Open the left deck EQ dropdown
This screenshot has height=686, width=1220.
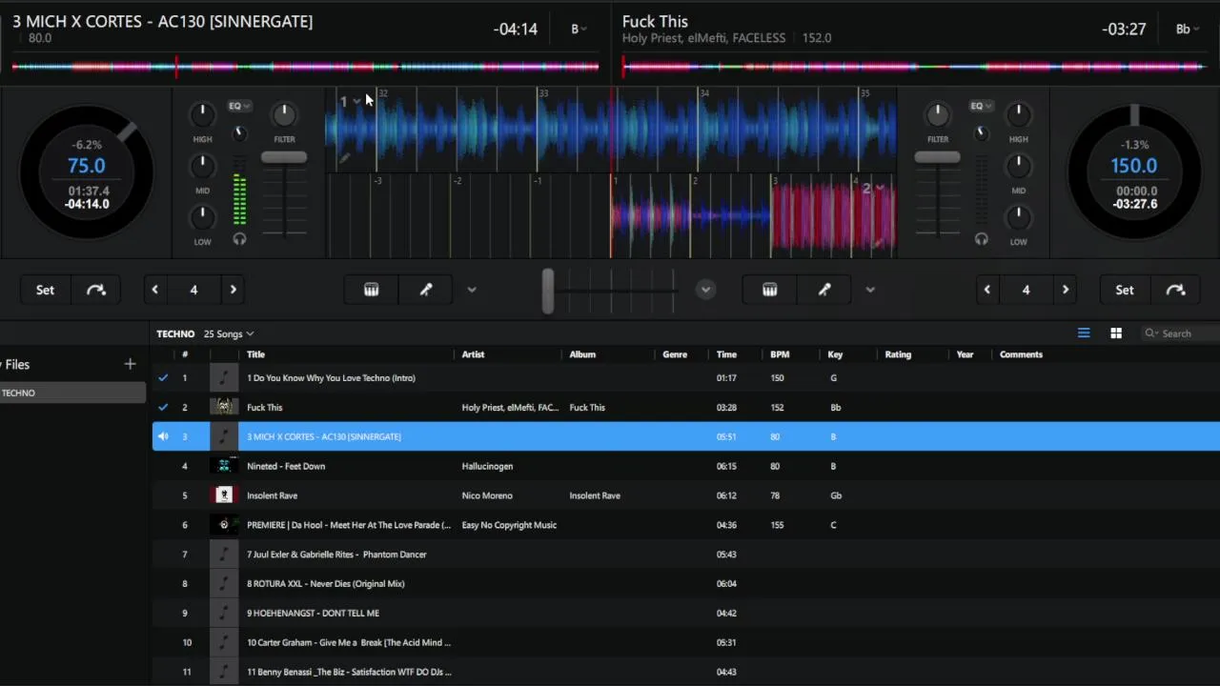238,106
